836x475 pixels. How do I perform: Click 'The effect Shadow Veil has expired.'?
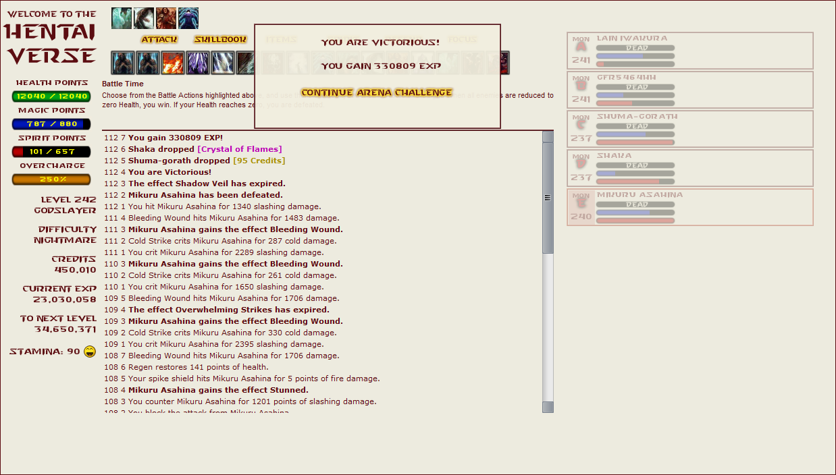[x=207, y=184]
